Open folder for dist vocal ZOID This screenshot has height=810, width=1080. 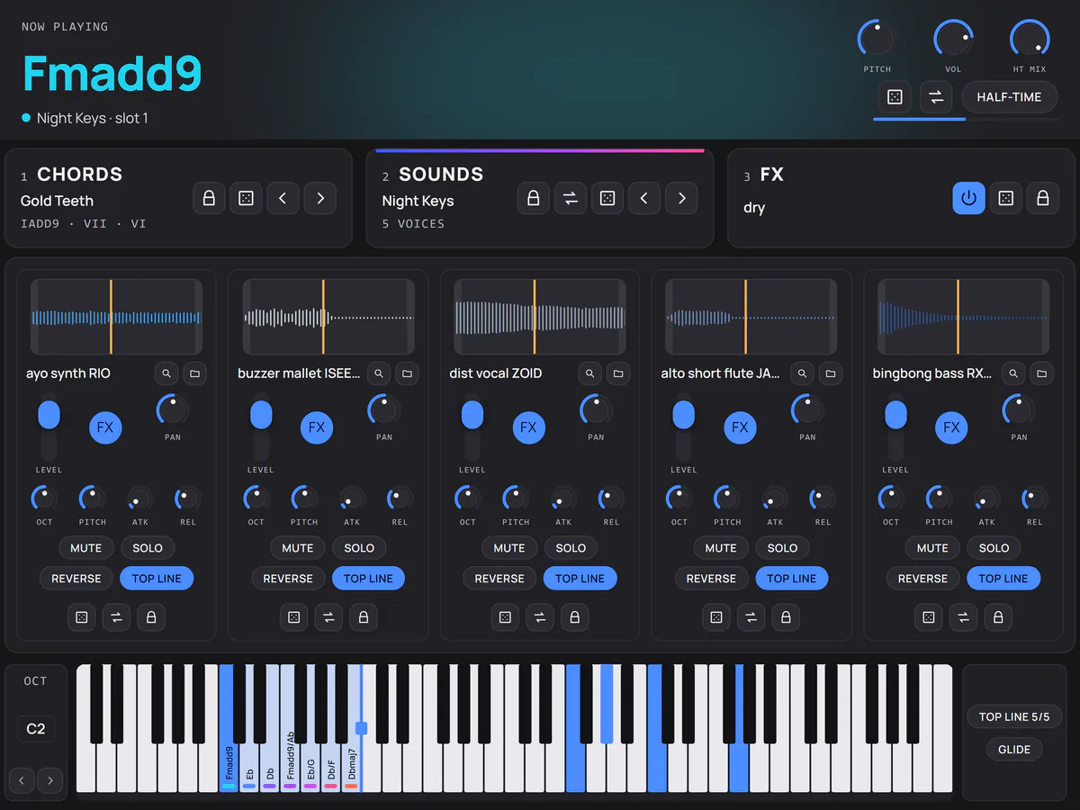[618, 373]
